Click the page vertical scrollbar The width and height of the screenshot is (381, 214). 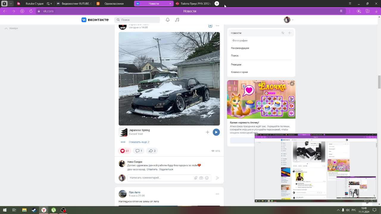coord(379,82)
